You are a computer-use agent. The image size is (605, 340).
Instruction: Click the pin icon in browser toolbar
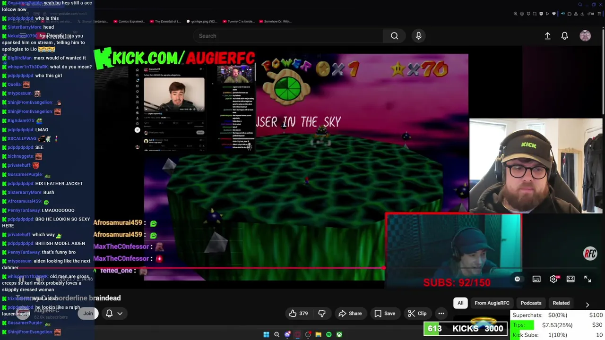[528, 14]
